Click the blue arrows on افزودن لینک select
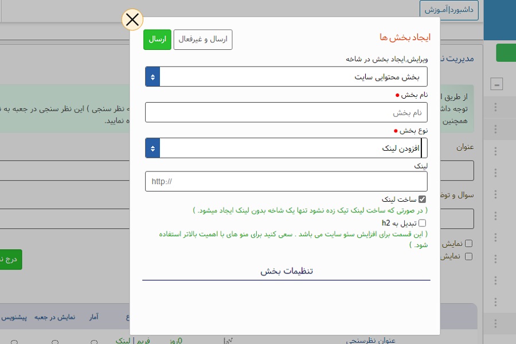The image size is (516, 344). 153,148
